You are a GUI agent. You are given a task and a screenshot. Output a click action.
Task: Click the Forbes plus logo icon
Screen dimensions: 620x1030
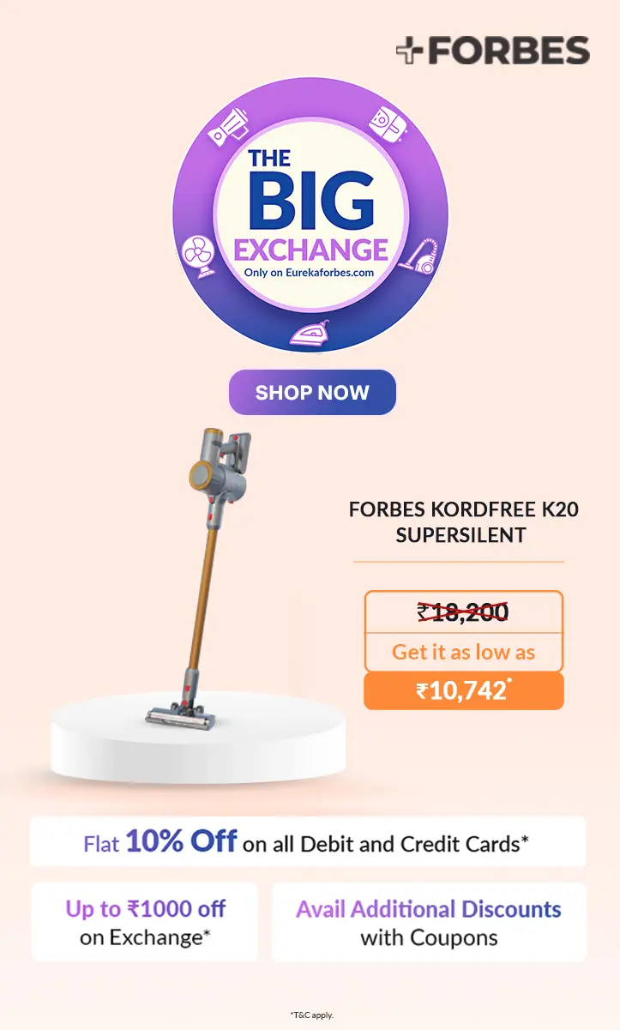[x=410, y=51]
